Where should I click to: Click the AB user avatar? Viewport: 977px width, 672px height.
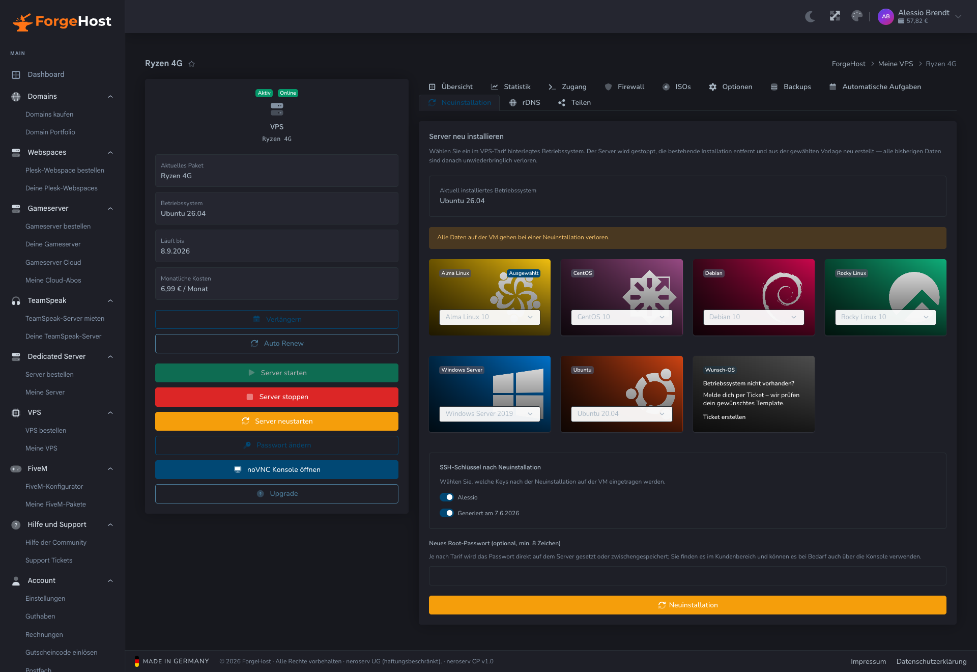click(x=885, y=16)
